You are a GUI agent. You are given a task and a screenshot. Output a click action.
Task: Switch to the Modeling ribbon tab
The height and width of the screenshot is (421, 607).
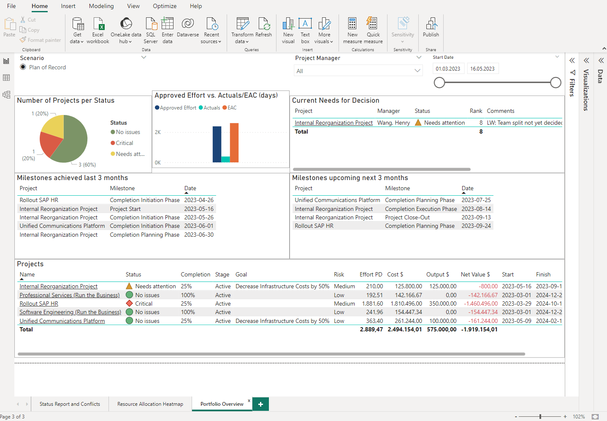[x=101, y=6]
